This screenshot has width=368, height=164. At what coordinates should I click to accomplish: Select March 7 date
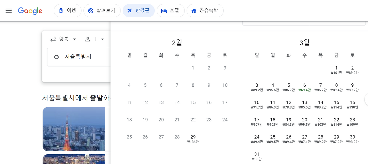(x=321, y=87)
